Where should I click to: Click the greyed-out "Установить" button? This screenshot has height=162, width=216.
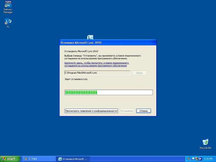point(127,111)
